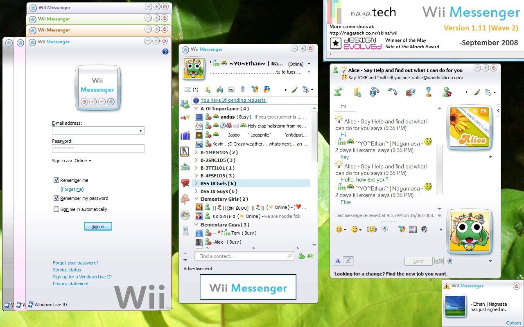This screenshot has width=524, height=327.
Task: Click the webcam icon next to search button
Action: (449, 261)
